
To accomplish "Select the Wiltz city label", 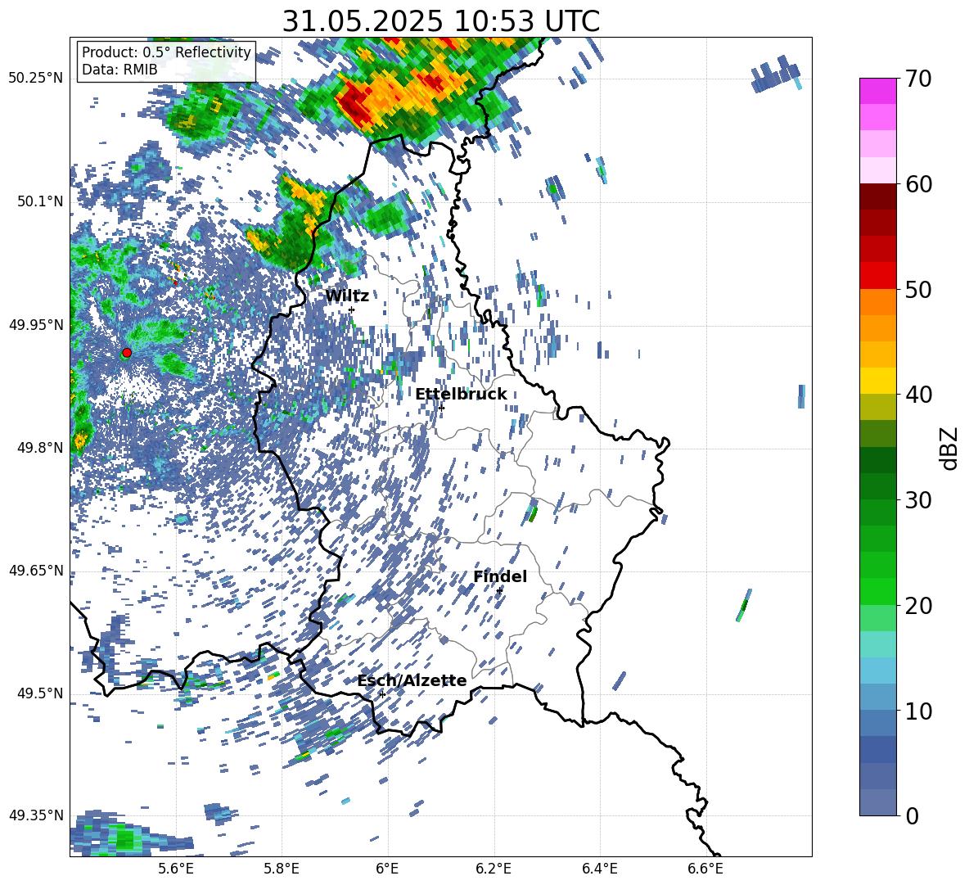I will (x=347, y=296).
